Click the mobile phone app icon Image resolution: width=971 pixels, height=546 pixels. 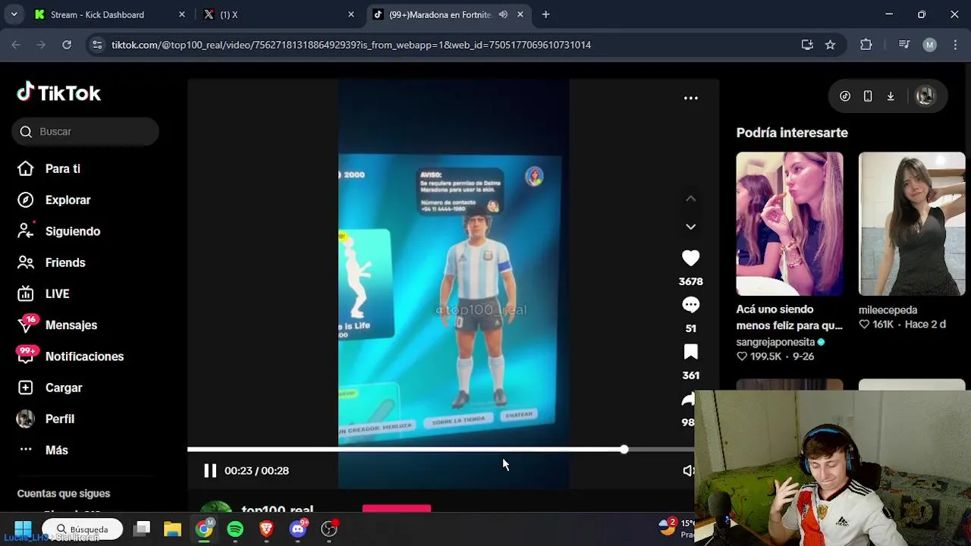pos(868,96)
